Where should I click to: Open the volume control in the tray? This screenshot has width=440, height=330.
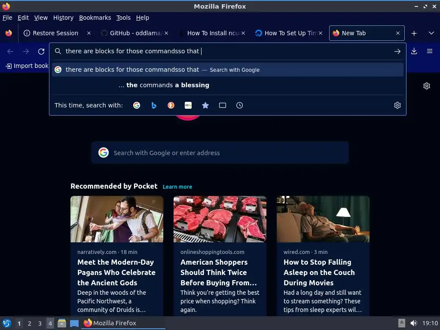point(414,323)
